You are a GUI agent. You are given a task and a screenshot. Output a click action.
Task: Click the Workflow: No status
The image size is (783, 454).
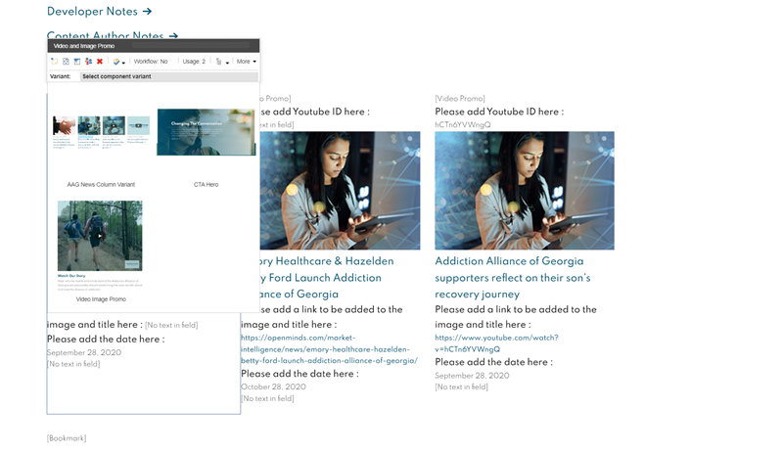click(x=151, y=62)
